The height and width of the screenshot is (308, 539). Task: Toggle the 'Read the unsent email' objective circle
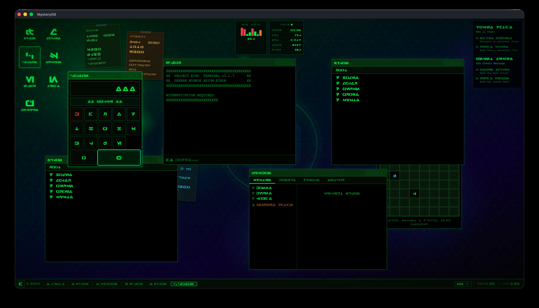coord(477,78)
